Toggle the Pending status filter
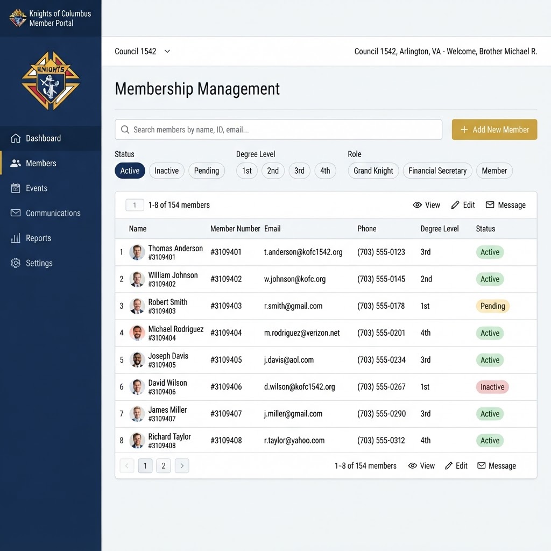Viewport: 551px width, 551px height. tap(207, 171)
